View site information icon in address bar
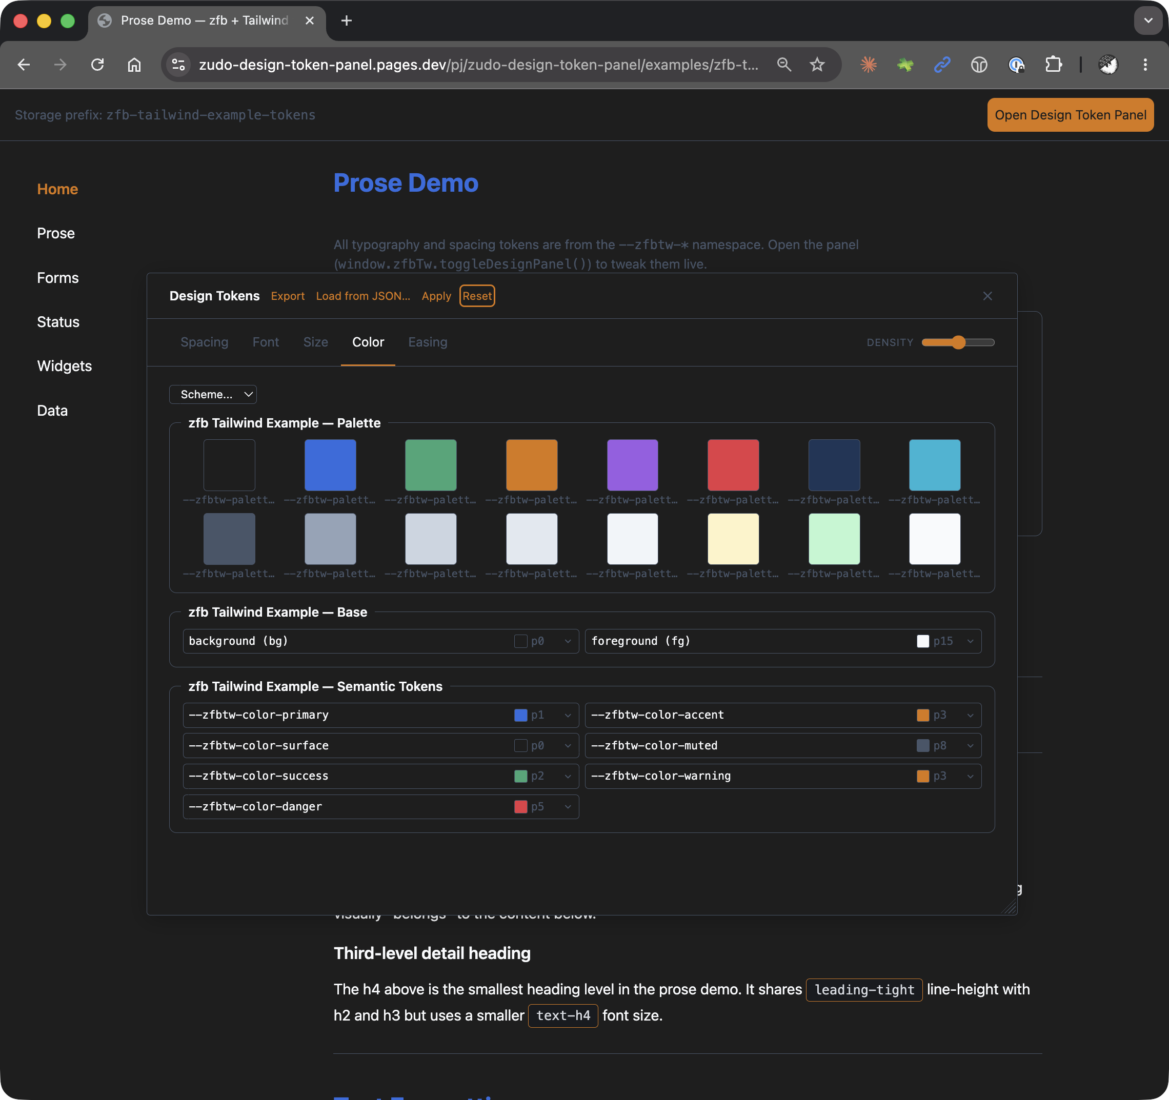 tap(178, 65)
